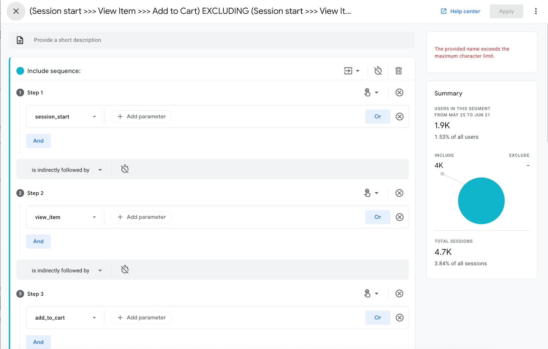Delete the include sequence with trash icon
This screenshot has width=548, height=349.
click(x=398, y=71)
